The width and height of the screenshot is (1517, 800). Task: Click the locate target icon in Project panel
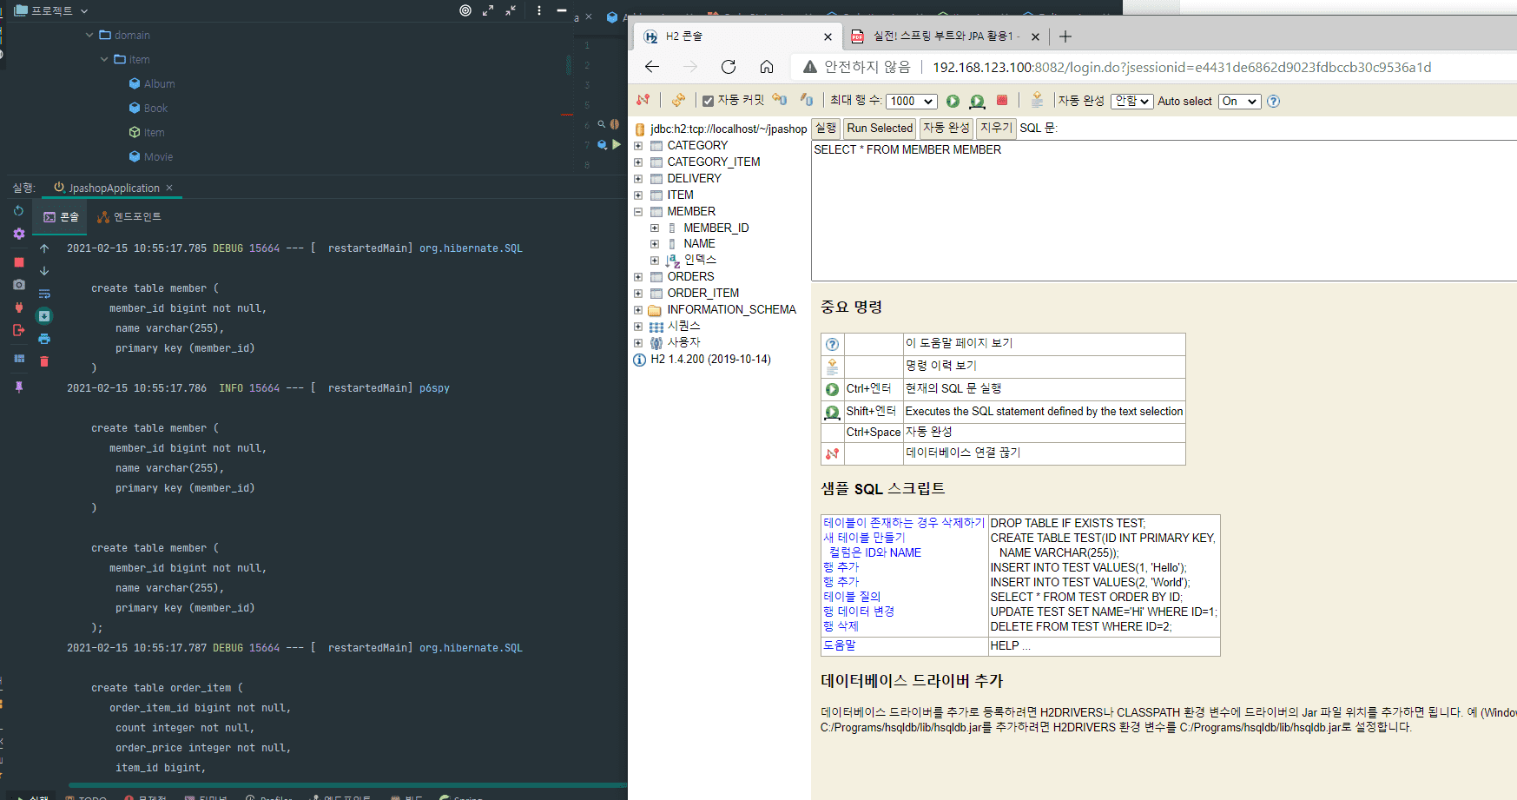465,10
